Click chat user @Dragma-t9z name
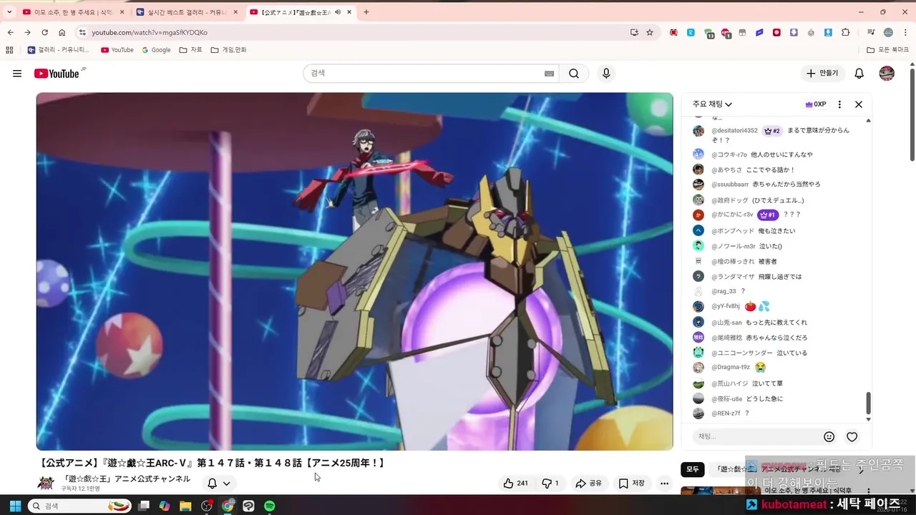 731,367
